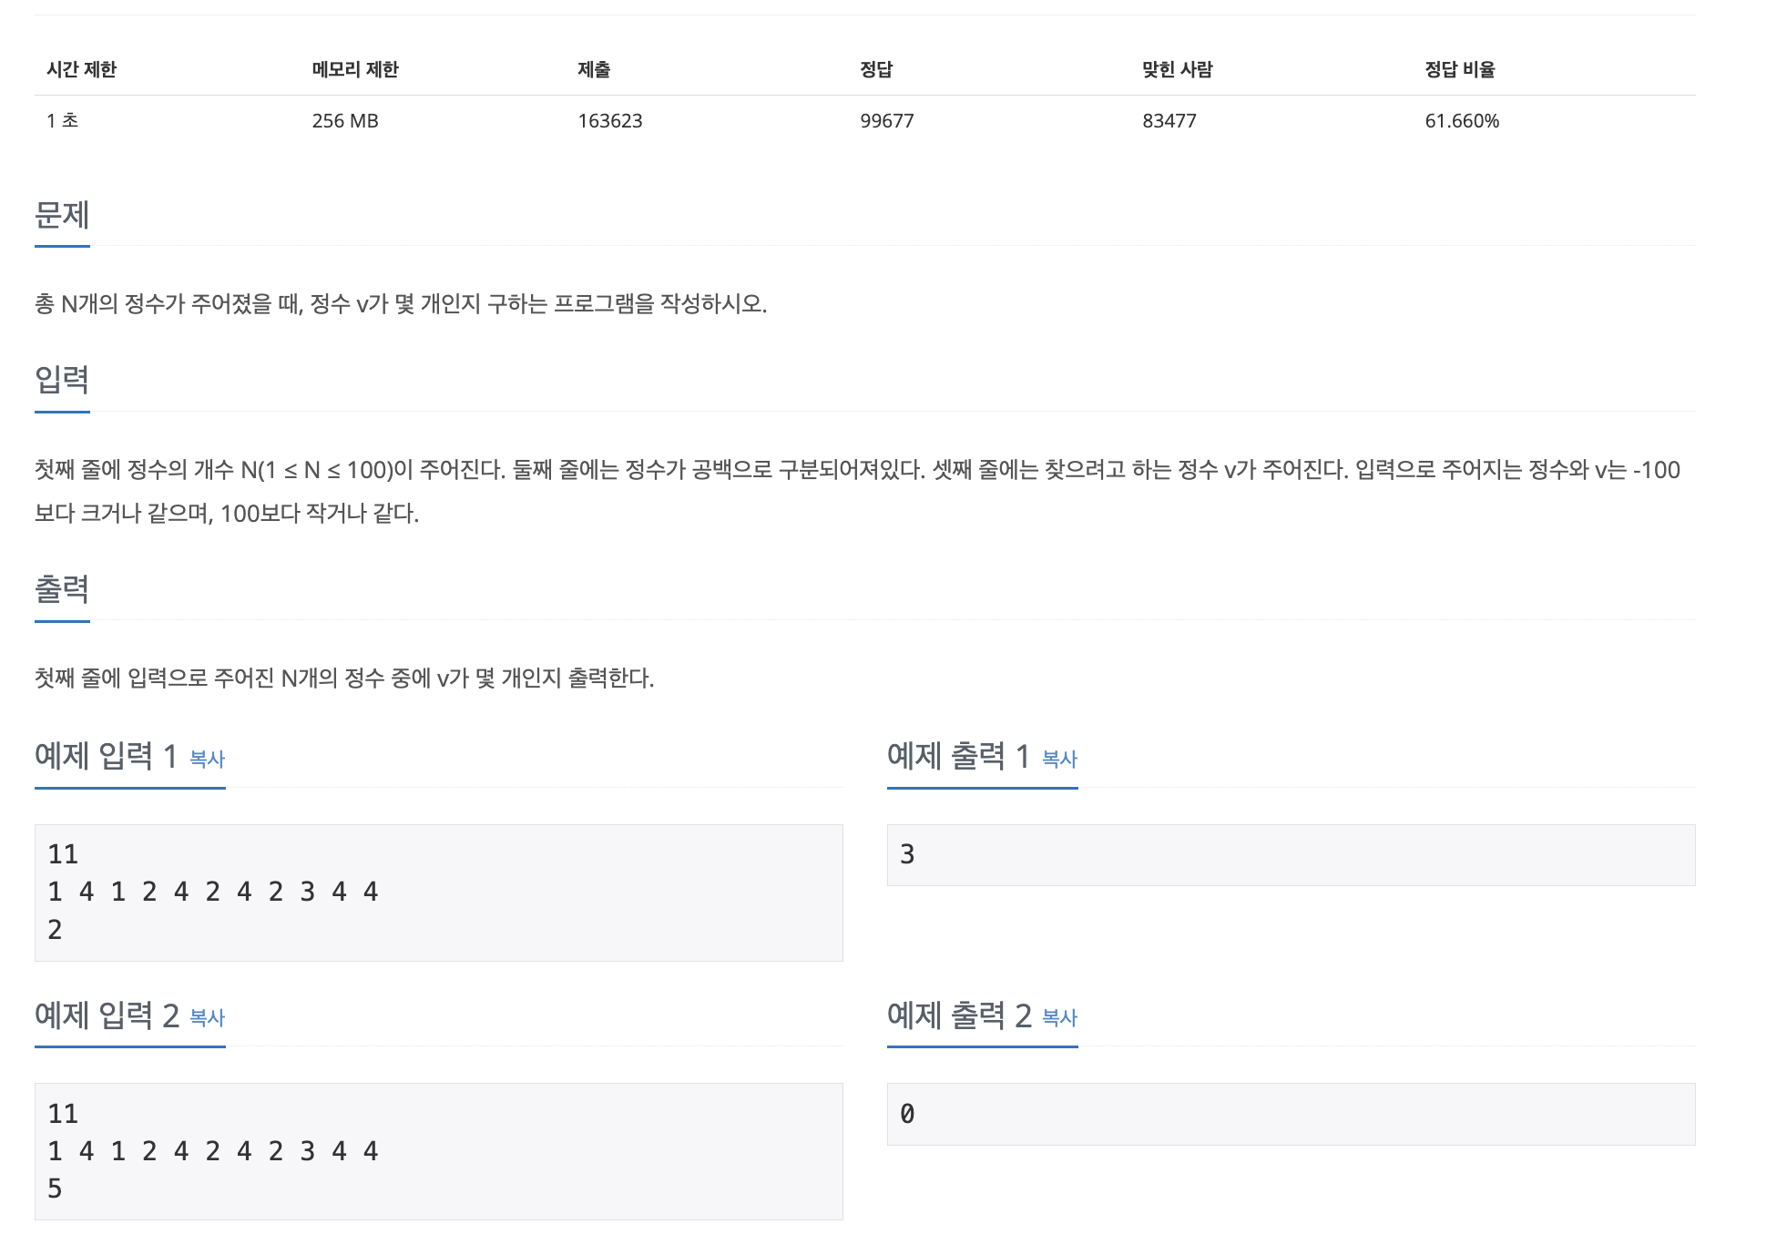The image size is (1787, 1255).
Task: Click the 시간 제한 column header
Action: [82, 69]
